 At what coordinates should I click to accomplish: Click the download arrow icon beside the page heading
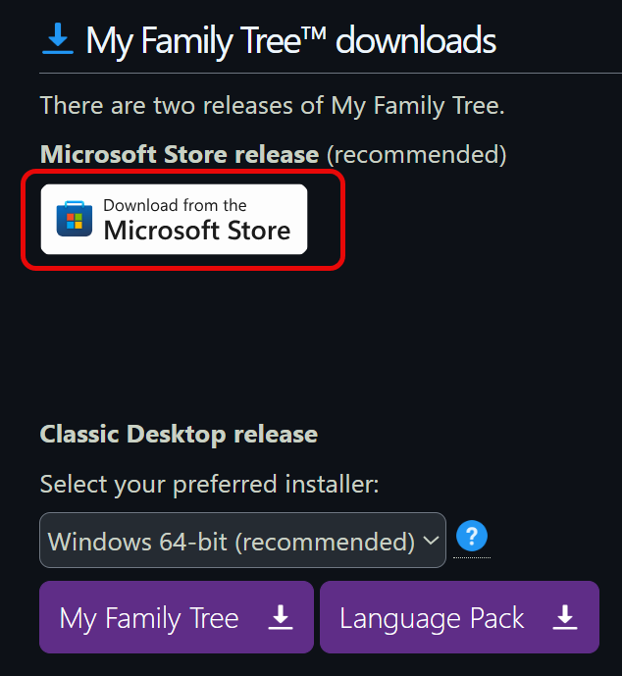58,39
